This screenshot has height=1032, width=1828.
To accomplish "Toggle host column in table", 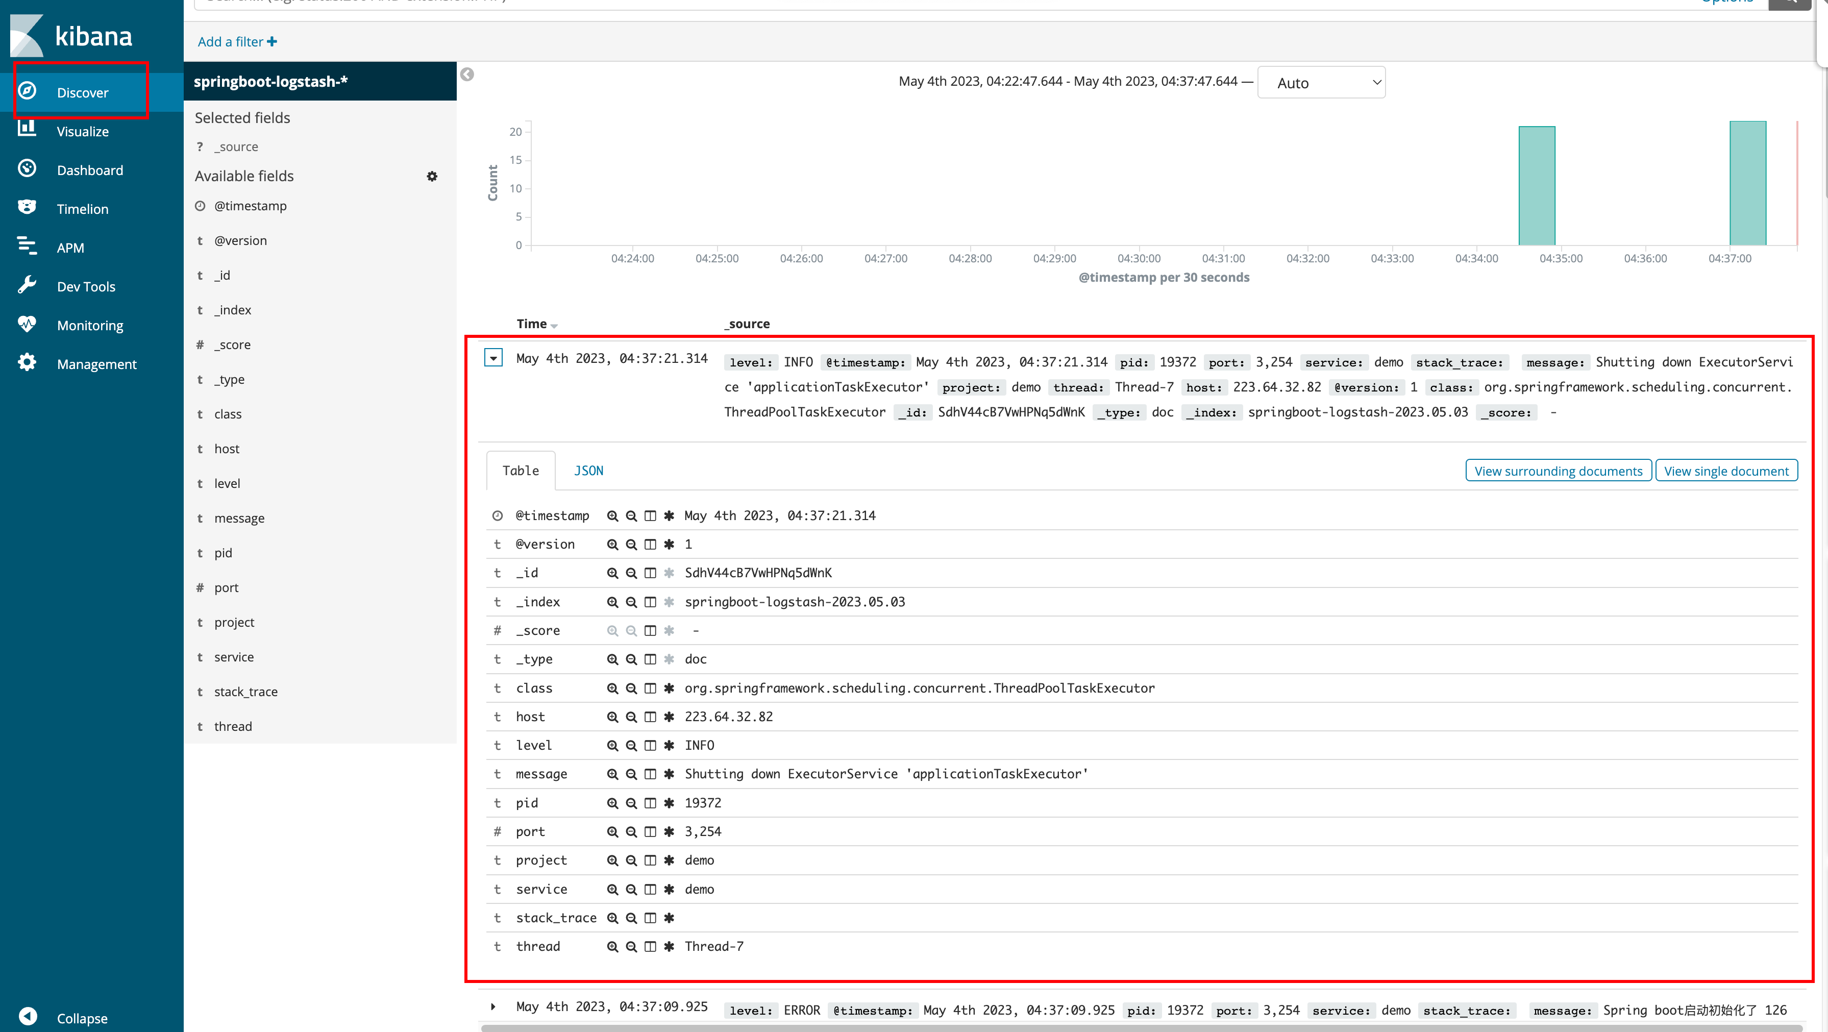I will pos(650,717).
